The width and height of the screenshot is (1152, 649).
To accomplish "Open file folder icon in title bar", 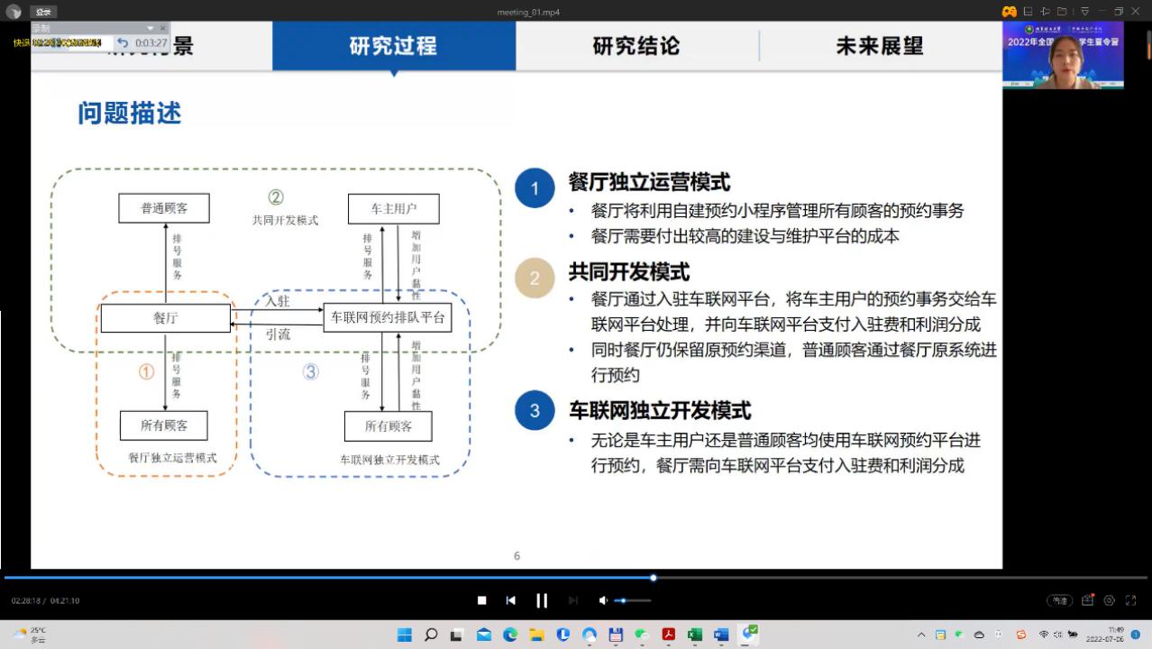I will (x=1063, y=12).
